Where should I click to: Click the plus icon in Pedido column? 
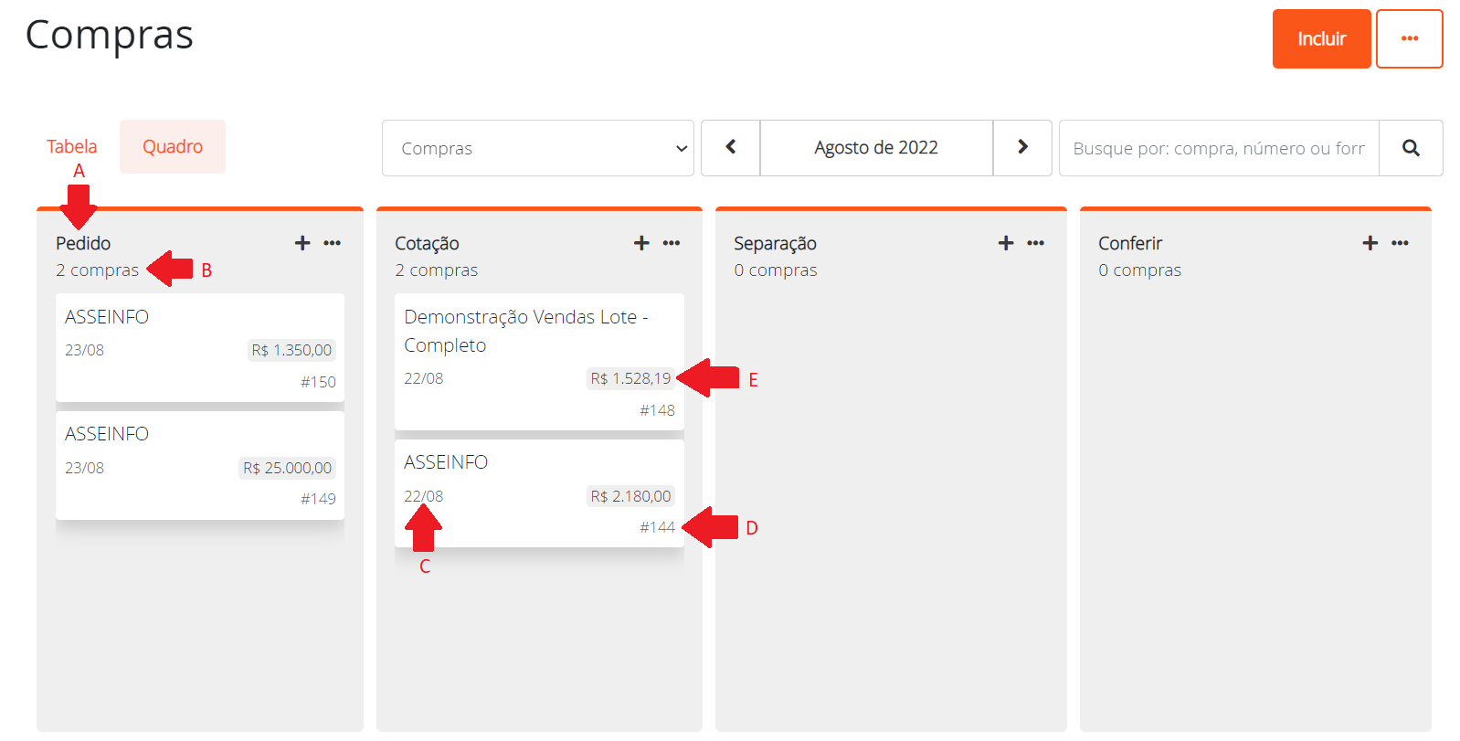point(302,243)
